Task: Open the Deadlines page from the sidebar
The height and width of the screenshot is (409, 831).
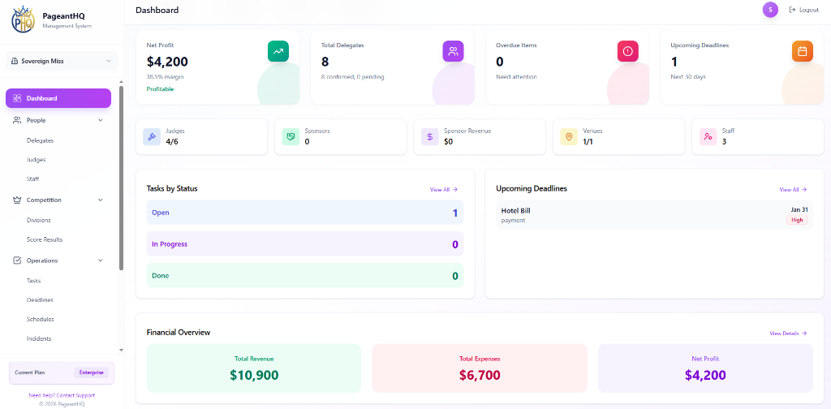Action: pos(40,300)
